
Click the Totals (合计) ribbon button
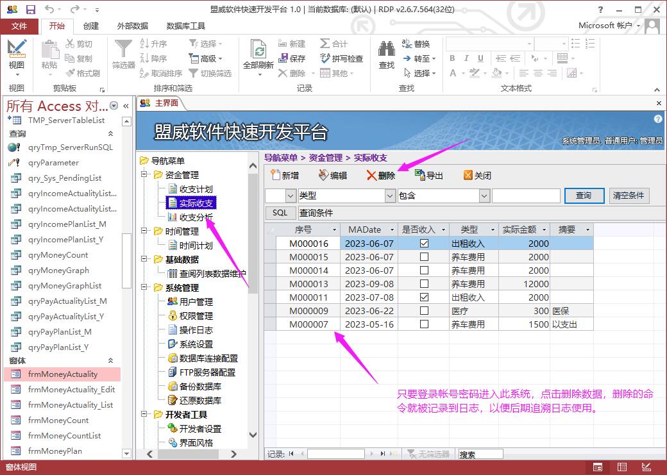333,44
